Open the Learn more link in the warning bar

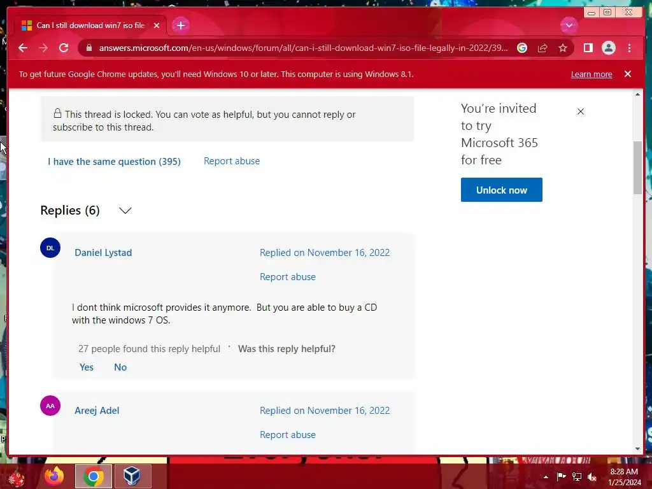click(592, 74)
